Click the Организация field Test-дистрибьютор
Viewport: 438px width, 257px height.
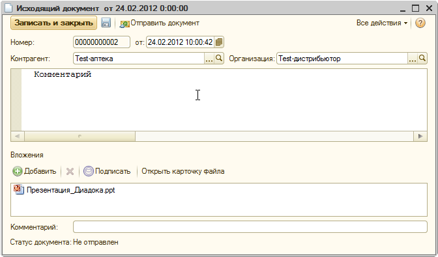(x=342, y=59)
